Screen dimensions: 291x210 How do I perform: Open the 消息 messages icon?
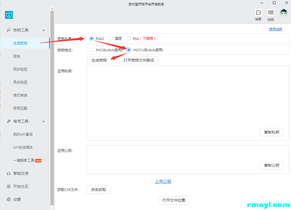[x=258, y=12]
